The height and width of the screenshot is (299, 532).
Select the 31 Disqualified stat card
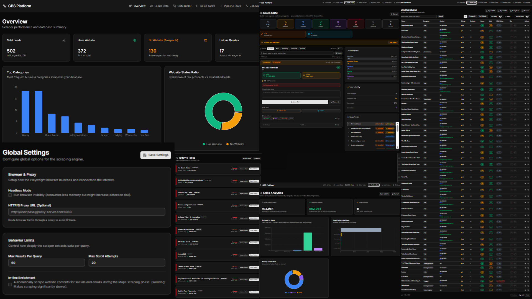(355, 24)
